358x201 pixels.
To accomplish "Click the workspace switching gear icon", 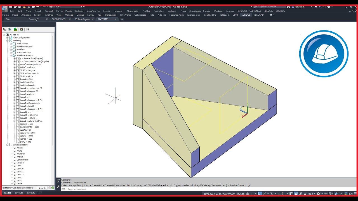I will tap(318, 193).
